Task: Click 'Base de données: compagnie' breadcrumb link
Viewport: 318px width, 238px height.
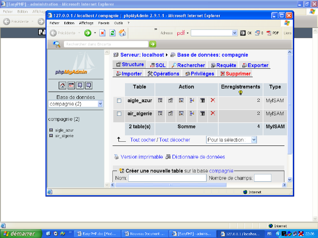Action: [x=213, y=55]
